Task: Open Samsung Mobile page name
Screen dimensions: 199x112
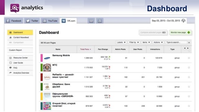Action: 61,56
